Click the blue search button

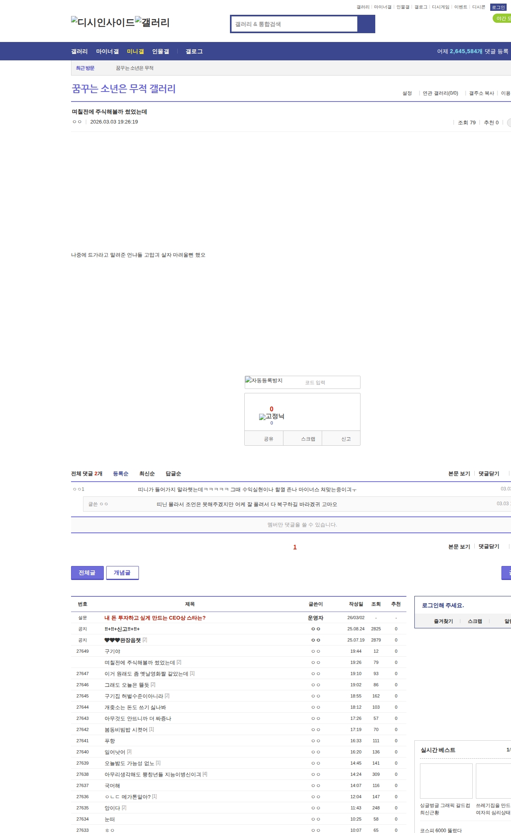(366, 24)
